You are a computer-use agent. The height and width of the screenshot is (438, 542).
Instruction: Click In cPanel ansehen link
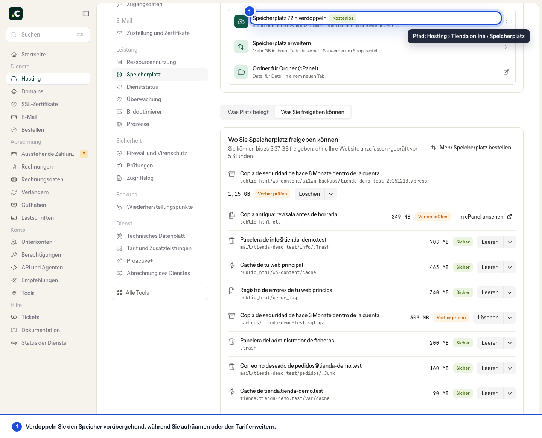coord(486,217)
